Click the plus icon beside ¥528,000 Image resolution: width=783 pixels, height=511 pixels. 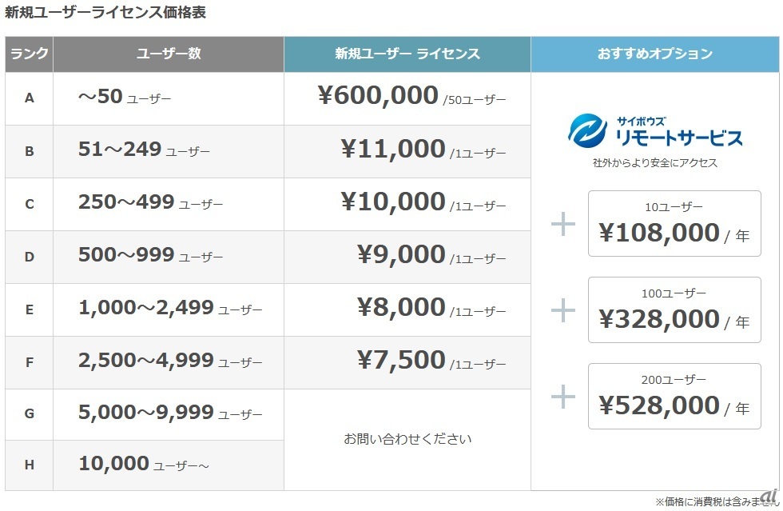(x=563, y=396)
